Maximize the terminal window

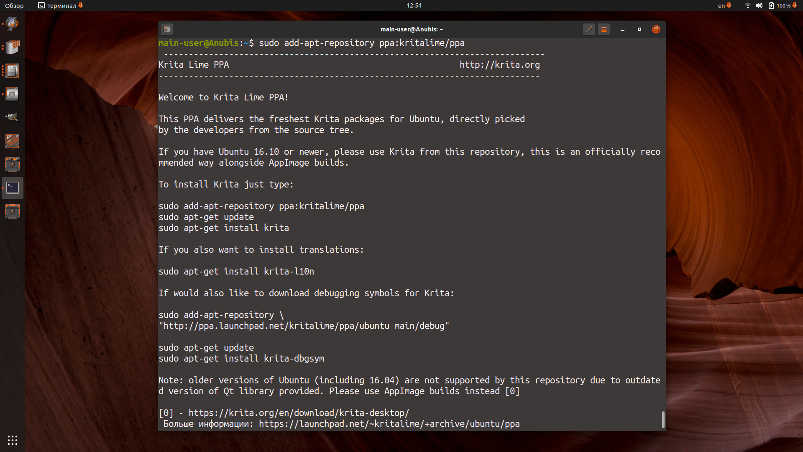pyautogui.click(x=639, y=29)
